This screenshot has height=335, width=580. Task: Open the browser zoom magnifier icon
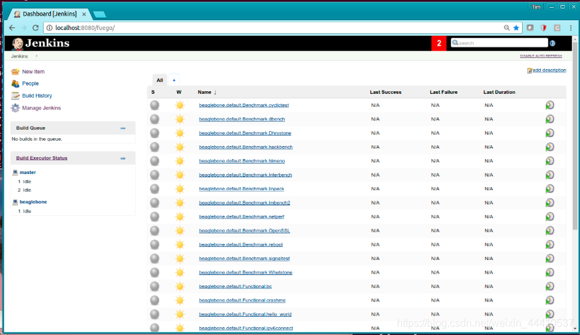[506, 28]
